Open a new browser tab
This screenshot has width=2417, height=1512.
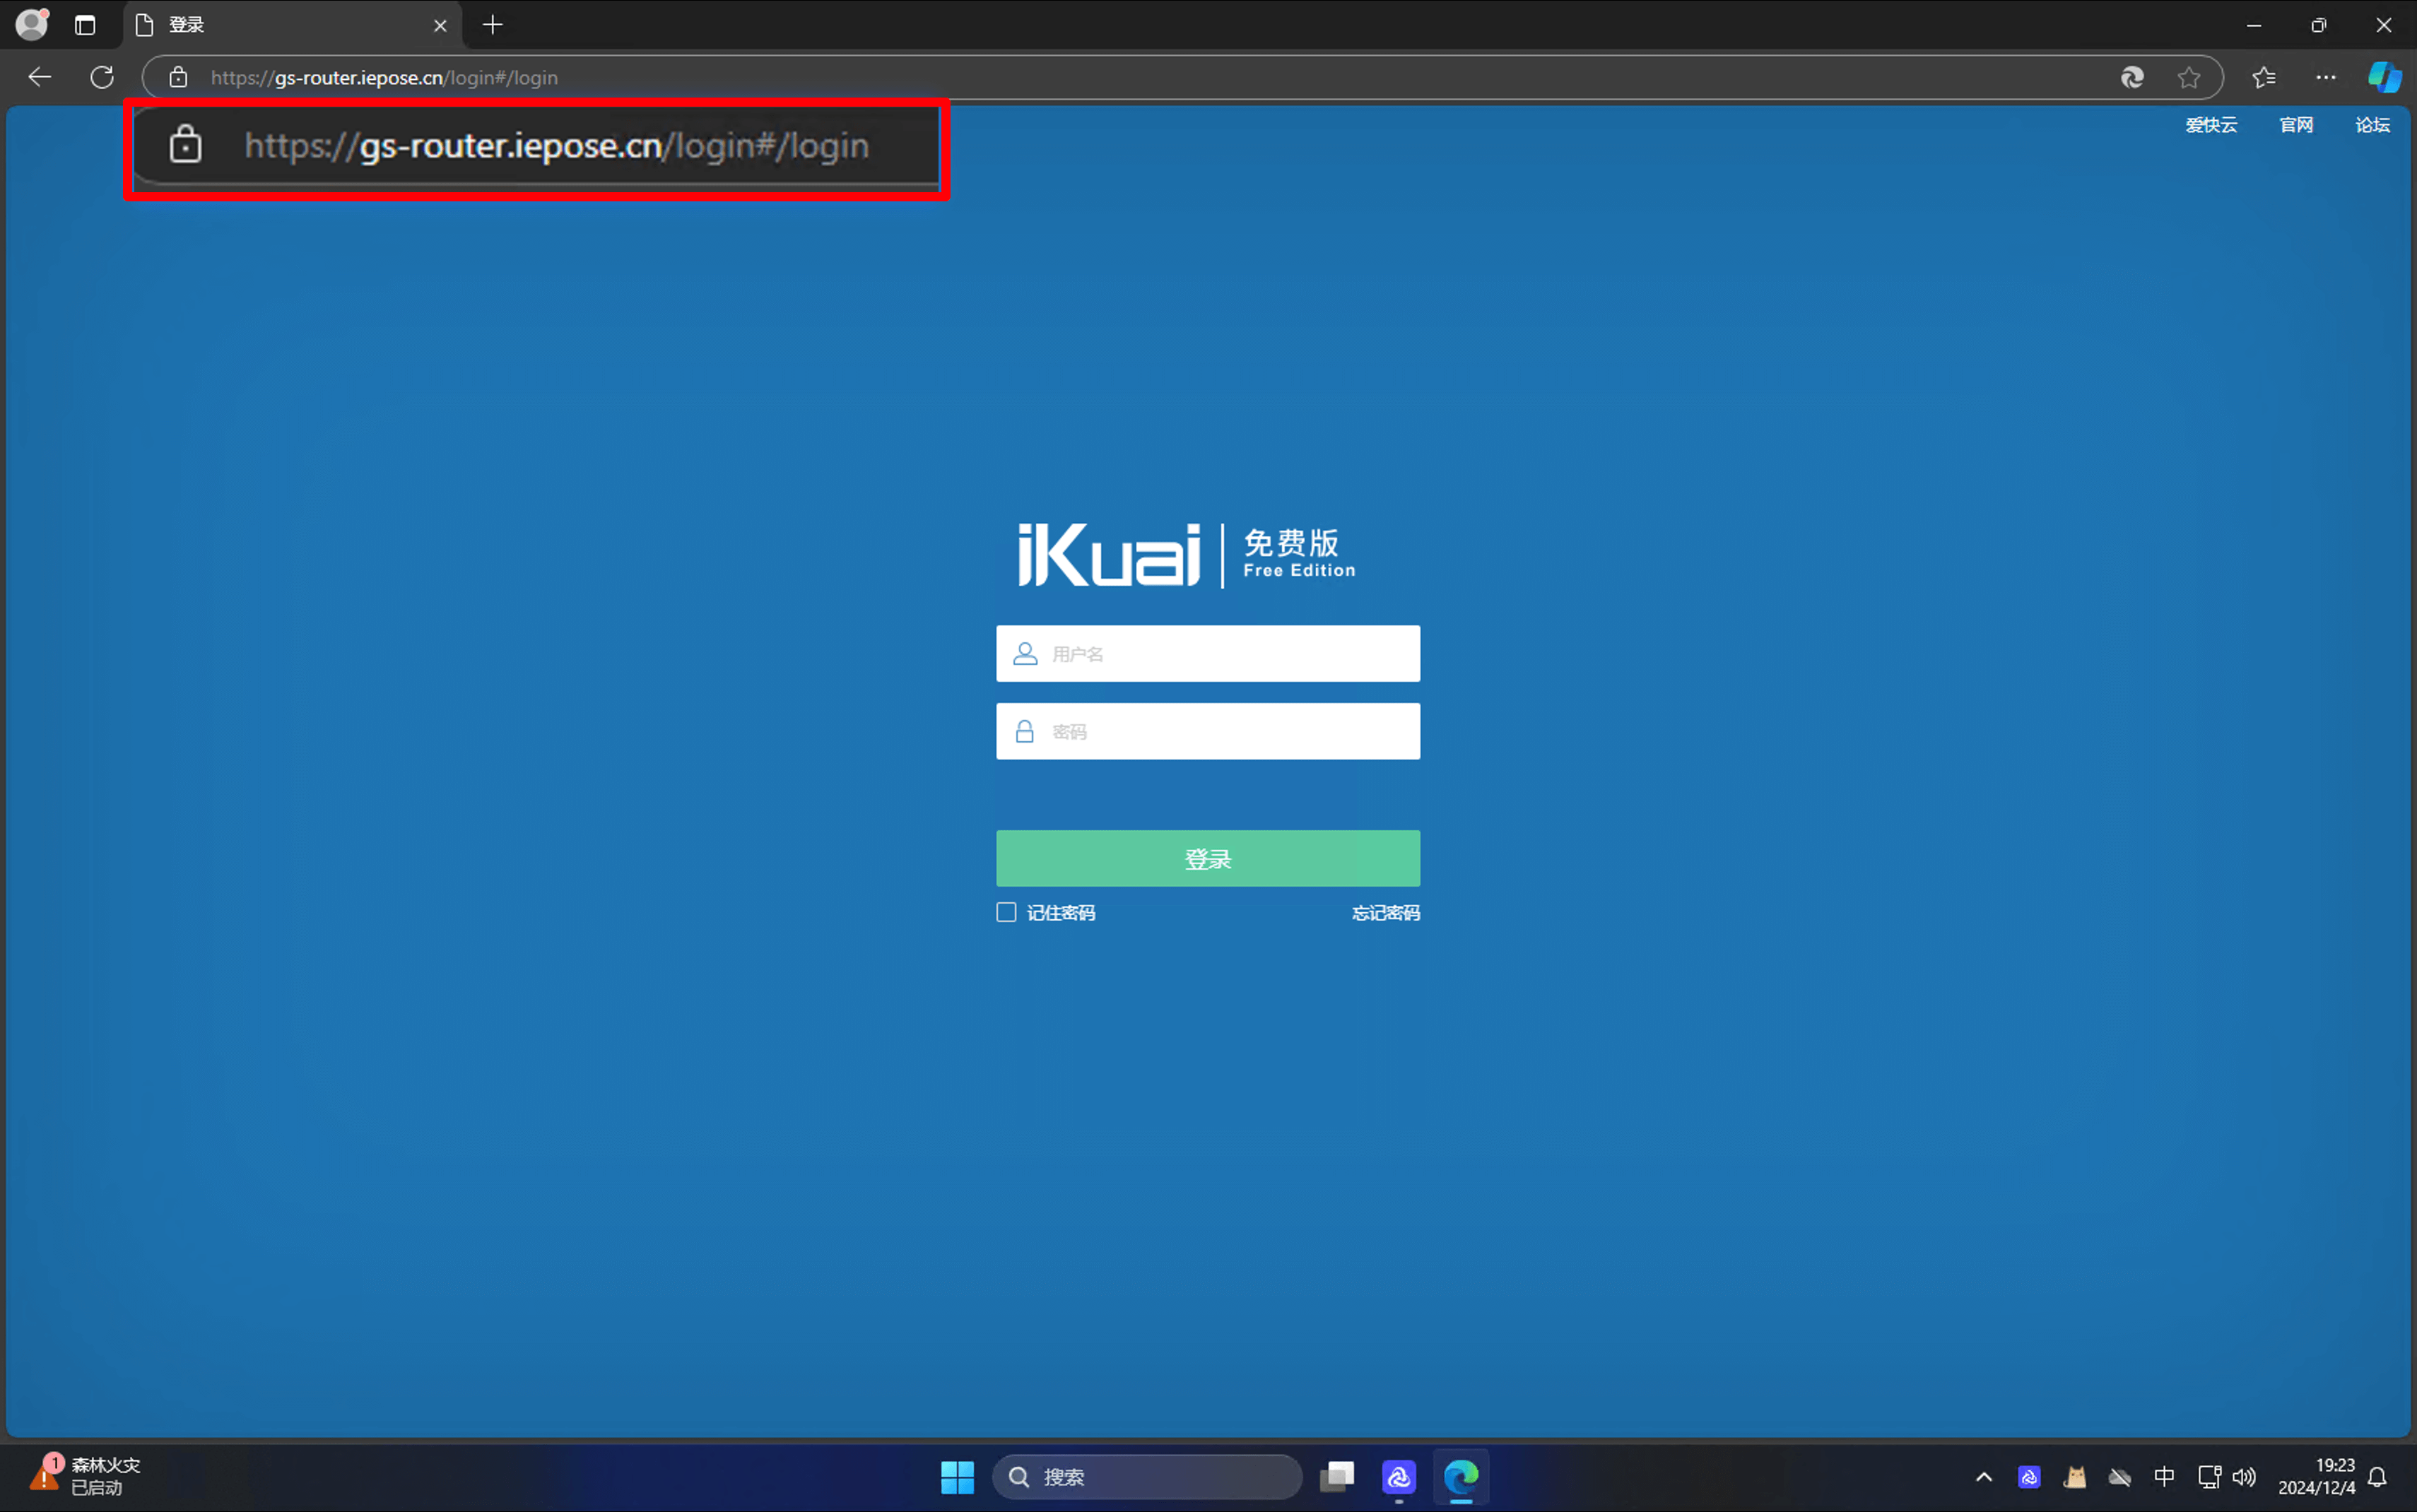point(493,25)
